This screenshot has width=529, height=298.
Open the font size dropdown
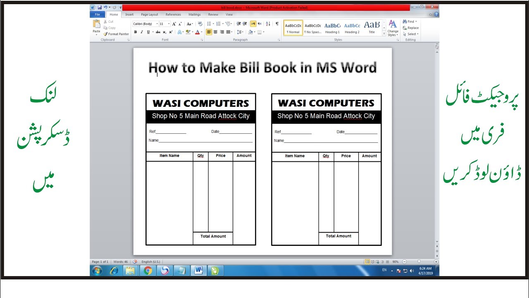coord(169,24)
